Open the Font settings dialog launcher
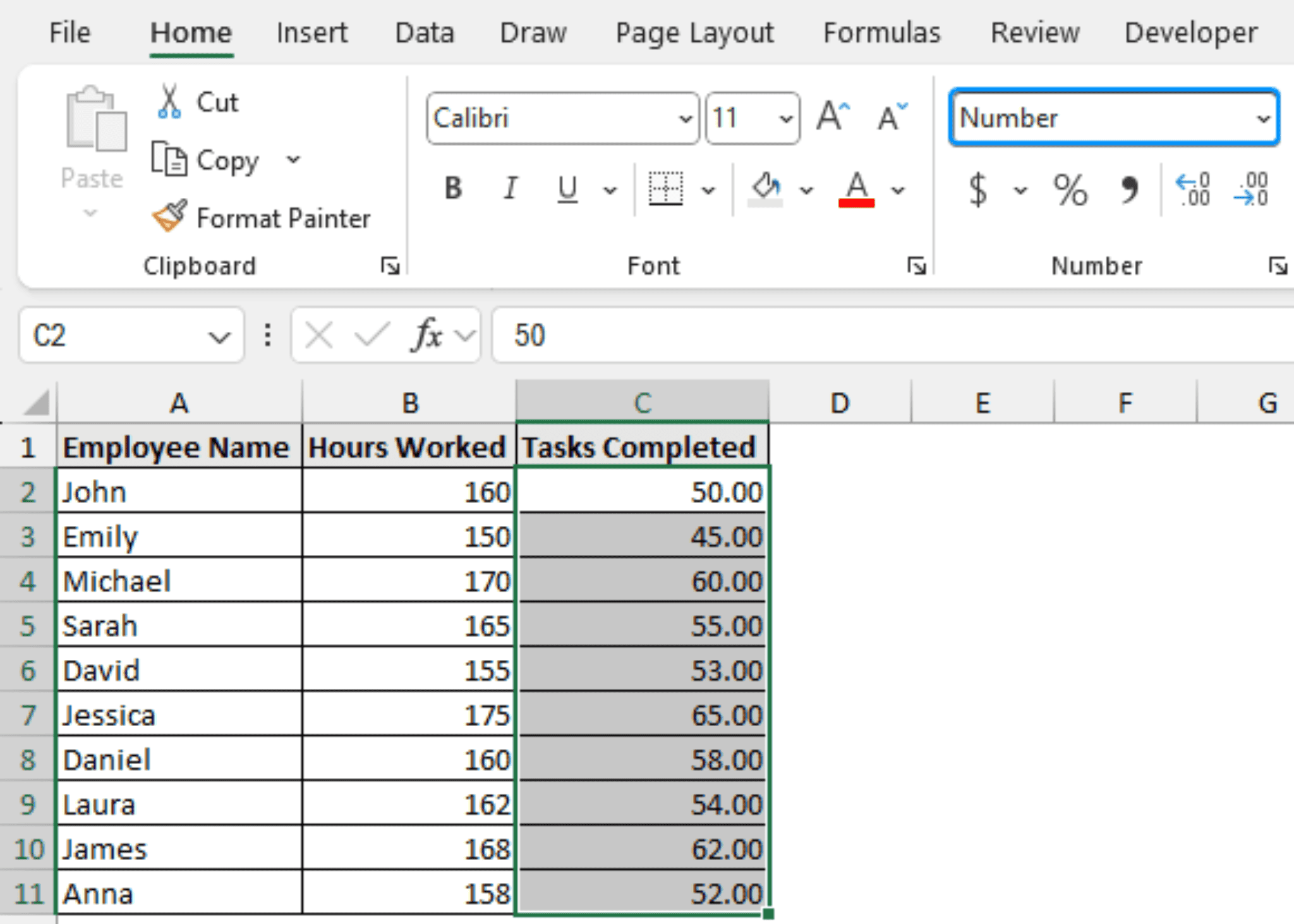Image resolution: width=1294 pixels, height=924 pixels. point(916,266)
